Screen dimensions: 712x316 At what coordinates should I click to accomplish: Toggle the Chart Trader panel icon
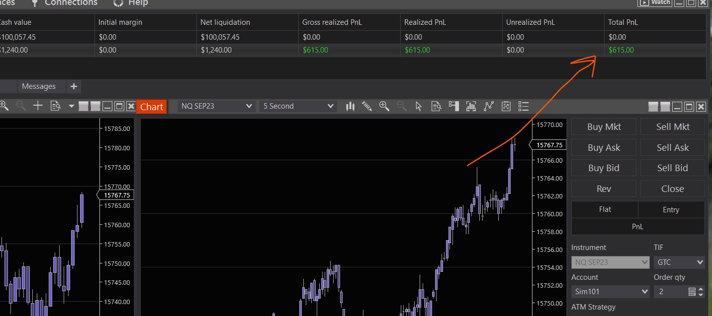pos(453,106)
